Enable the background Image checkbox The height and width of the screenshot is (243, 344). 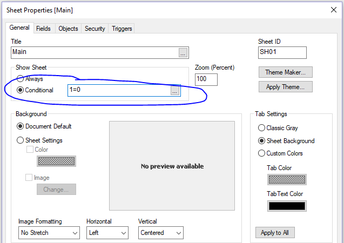click(x=30, y=178)
